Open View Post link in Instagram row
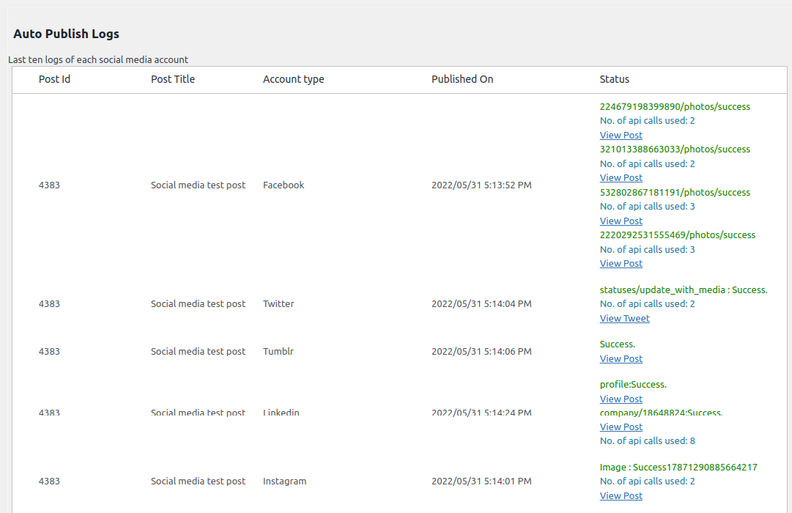This screenshot has width=792, height=513. click(621, 495)
